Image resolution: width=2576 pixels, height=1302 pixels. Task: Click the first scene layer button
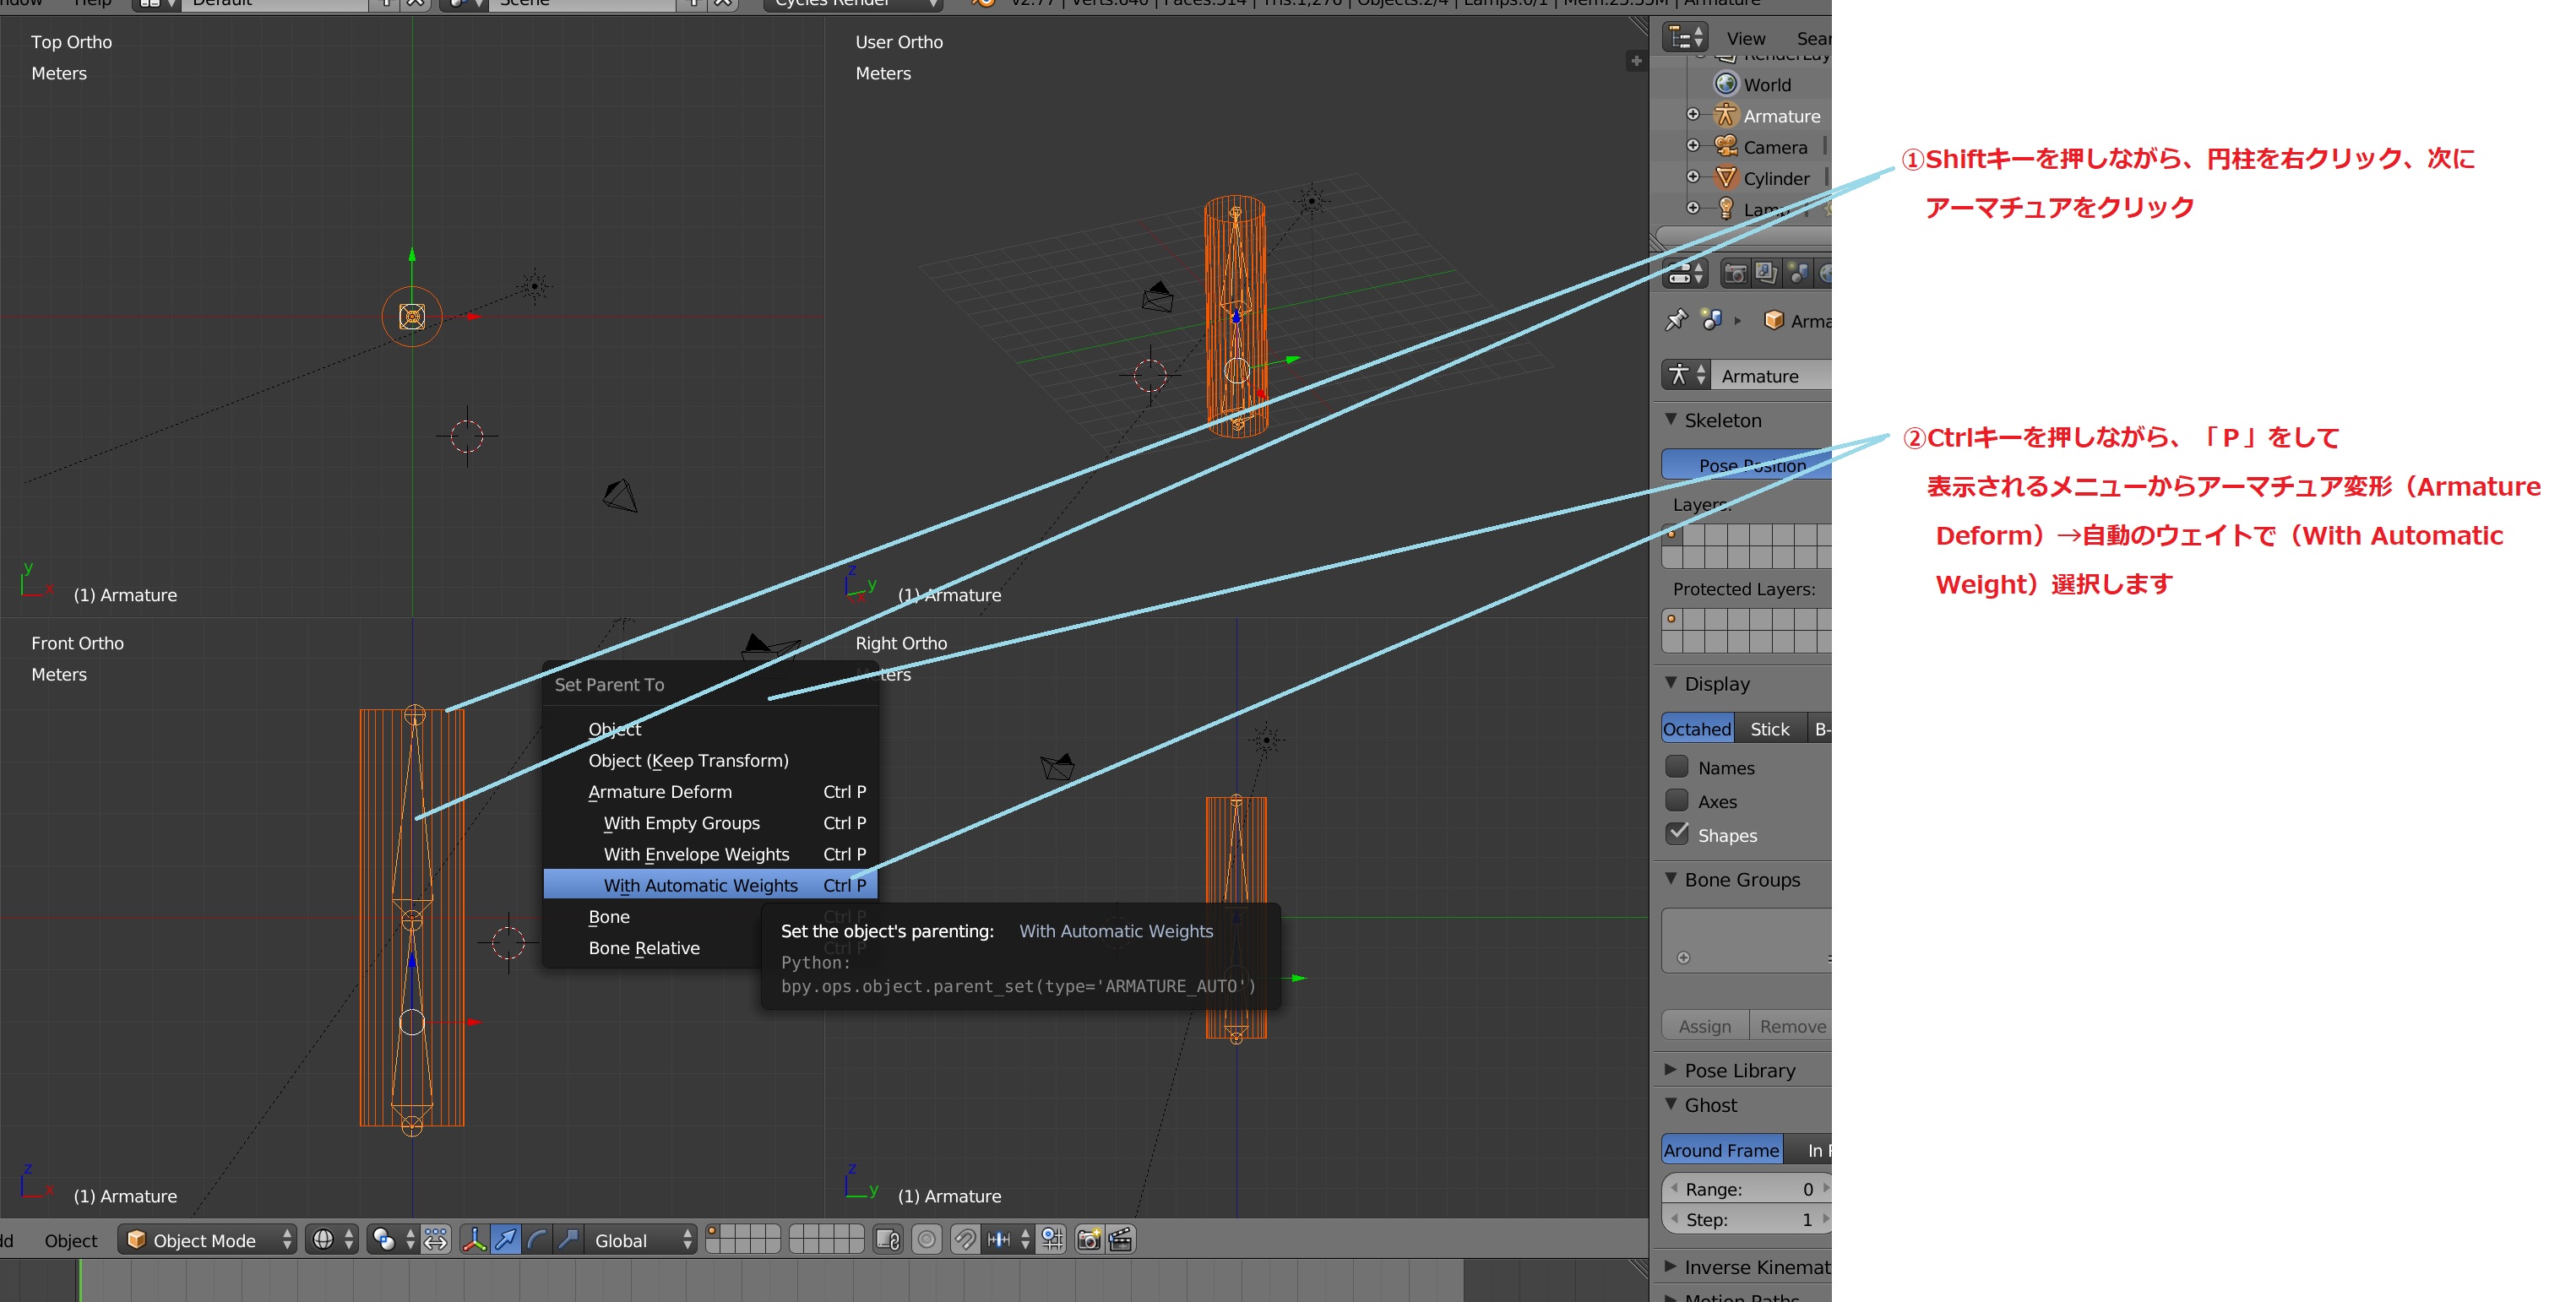tap(713, 1232)
